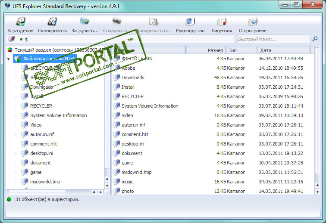The image size is (326, 223).
Task: Click game folder icon in file list
Action: [116, 163]
